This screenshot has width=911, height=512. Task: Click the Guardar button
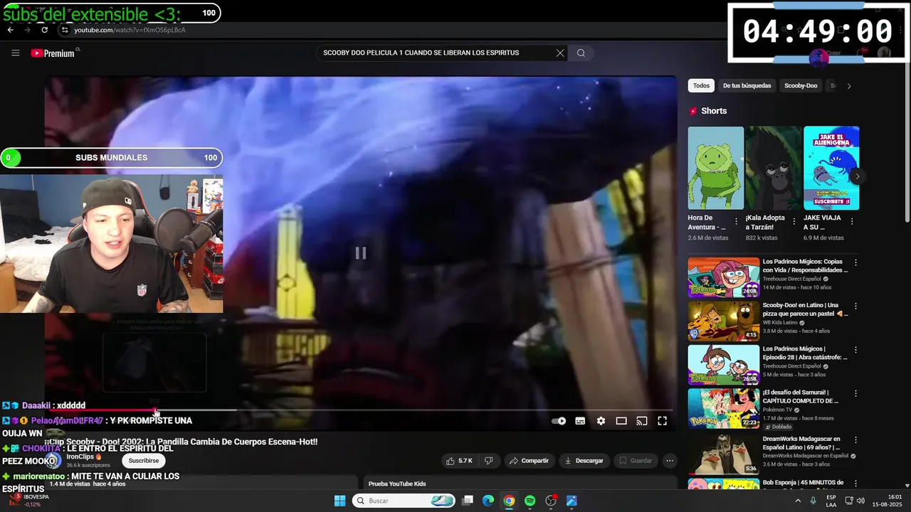coord(636,461)
